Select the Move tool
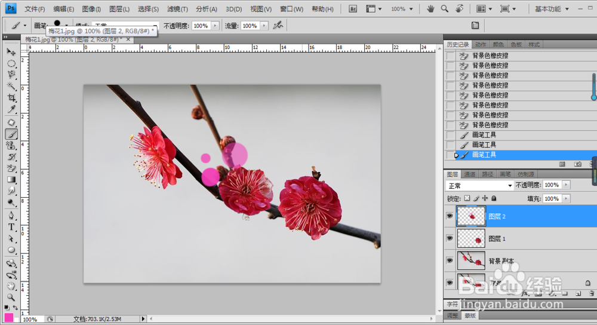 [x=11, y=52]
